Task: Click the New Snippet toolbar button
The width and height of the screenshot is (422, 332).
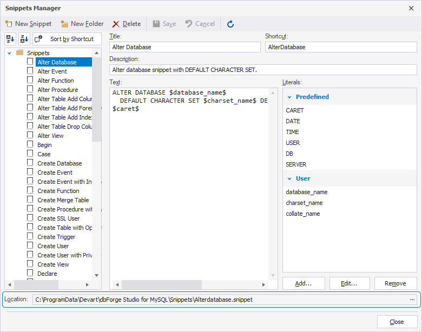Action: (x=28, y=24)
